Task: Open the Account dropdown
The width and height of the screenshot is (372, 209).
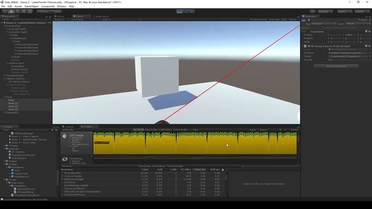Action: click(x=325, y=12)
